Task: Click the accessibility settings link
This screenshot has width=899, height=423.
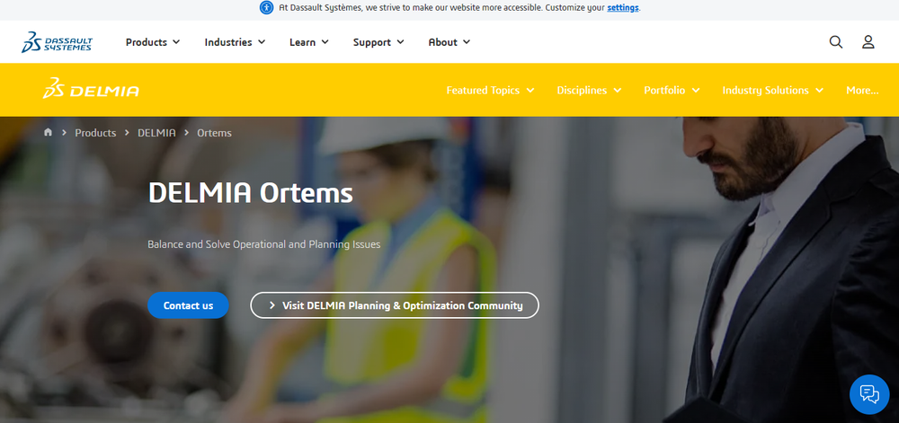Action: point(623,8)
